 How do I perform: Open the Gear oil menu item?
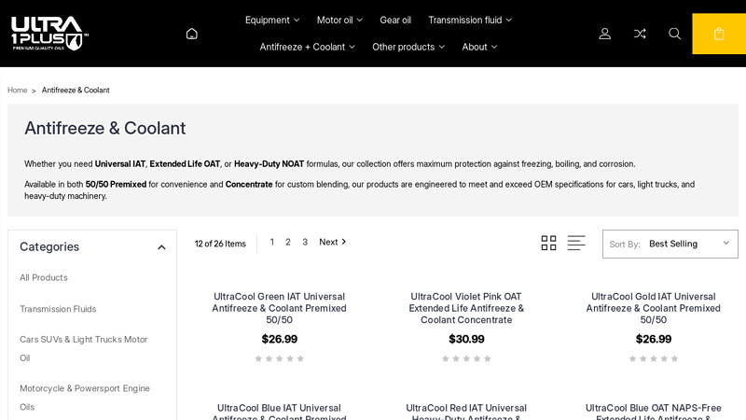point(395,20)
